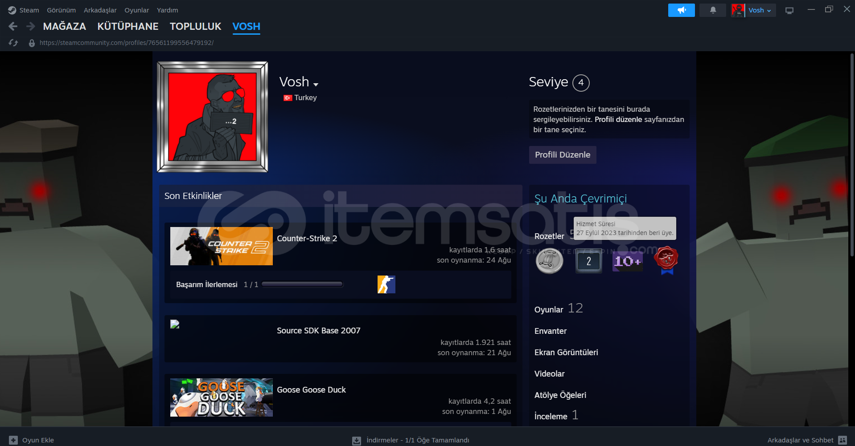855x446 pixels.
Task: Click the years of service badge showing 2
Action: click(588, 261)
